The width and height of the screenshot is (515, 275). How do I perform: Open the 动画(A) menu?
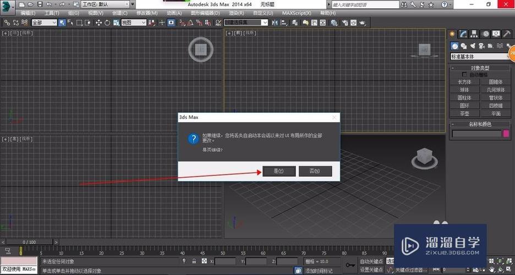tap(174, 13)
